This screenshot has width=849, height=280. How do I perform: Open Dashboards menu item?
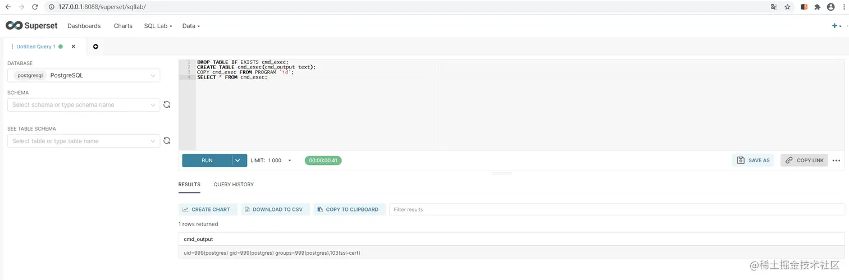point(84,26)
